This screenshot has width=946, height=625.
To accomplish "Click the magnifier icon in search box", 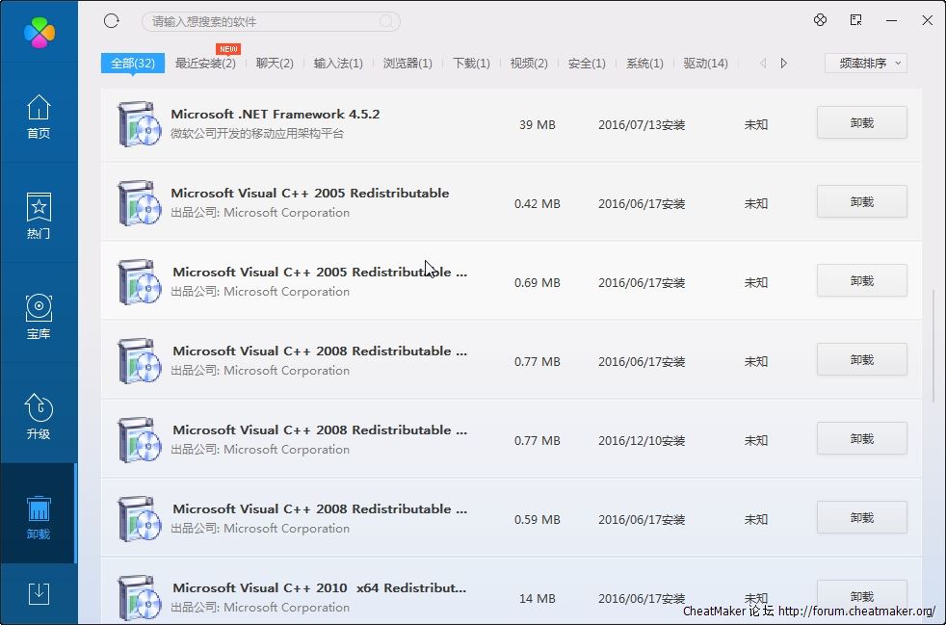I will [x=386, y=21].
